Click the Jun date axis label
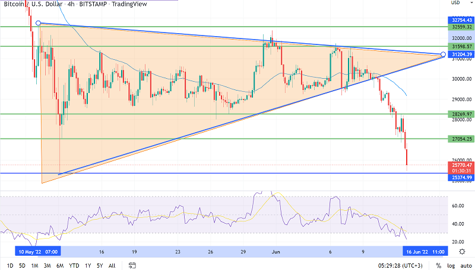The height and width of the screenshot is (270, 475). coord(275,252)
